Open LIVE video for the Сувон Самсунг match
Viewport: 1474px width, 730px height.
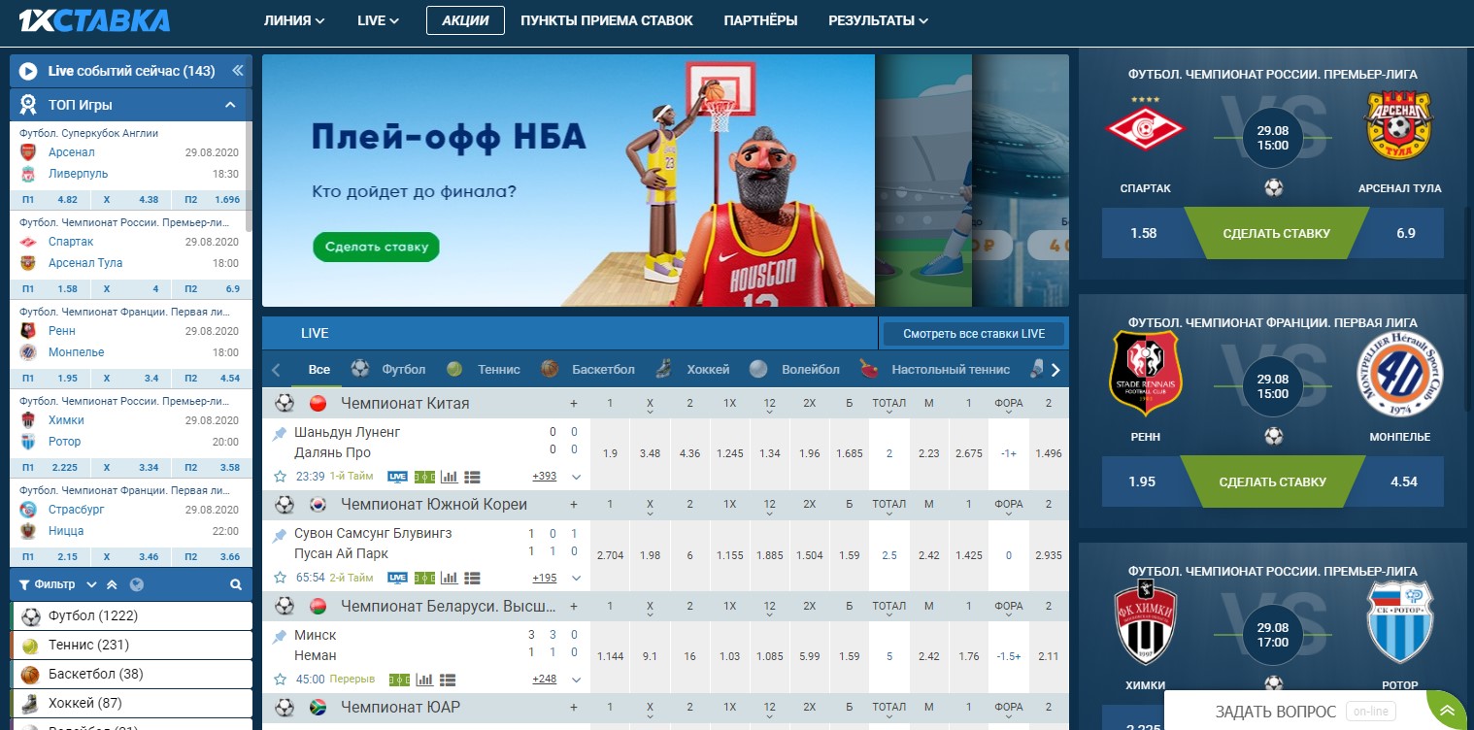(398, 578)
